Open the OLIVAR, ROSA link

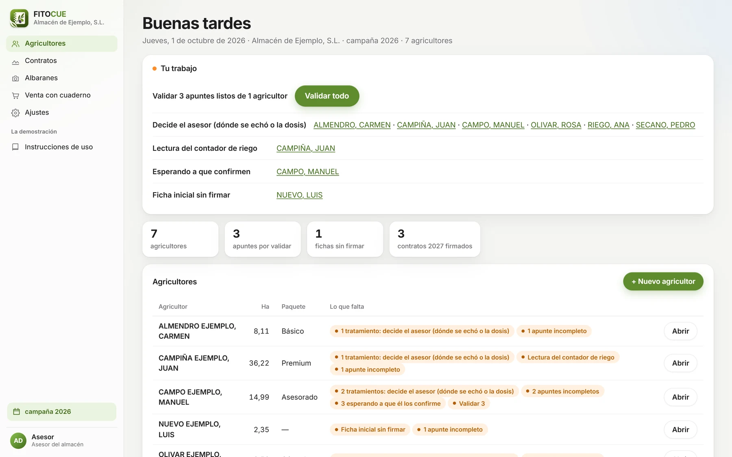(x=556, y=125)
